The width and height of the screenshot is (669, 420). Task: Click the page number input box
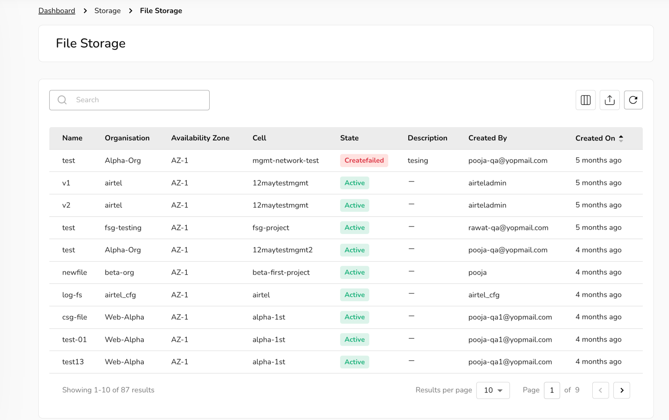(x=551, y=390)
